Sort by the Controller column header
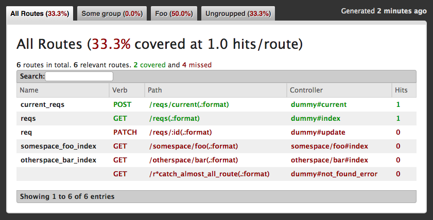Screen dimensions: 433x220 306,90
